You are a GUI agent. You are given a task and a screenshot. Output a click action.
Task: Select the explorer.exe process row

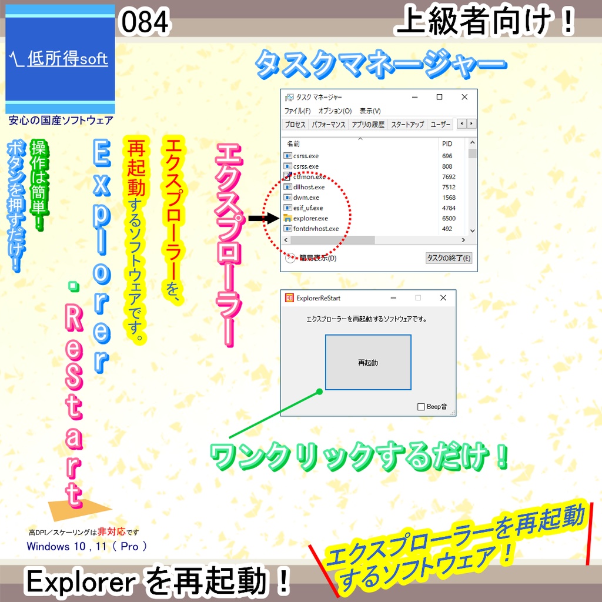[x=374, y=218]
